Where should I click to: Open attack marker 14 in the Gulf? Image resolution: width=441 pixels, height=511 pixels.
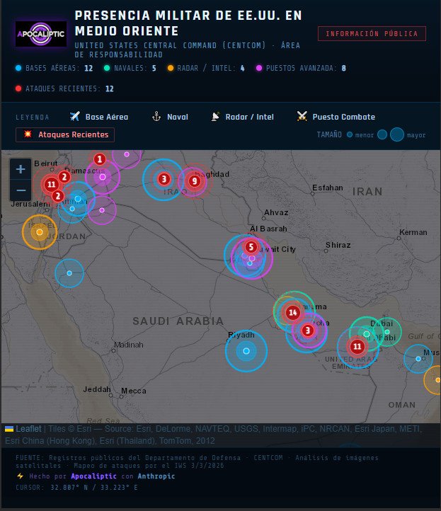[292, 313]
